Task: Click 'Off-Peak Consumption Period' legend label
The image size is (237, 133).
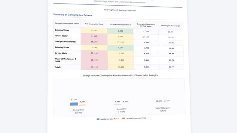Action: click(136, 118)
